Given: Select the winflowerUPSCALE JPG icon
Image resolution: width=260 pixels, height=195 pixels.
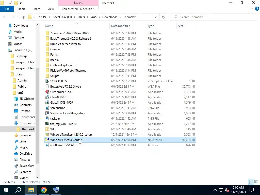Looking at the screenshot, I should (x=47, y=145).
